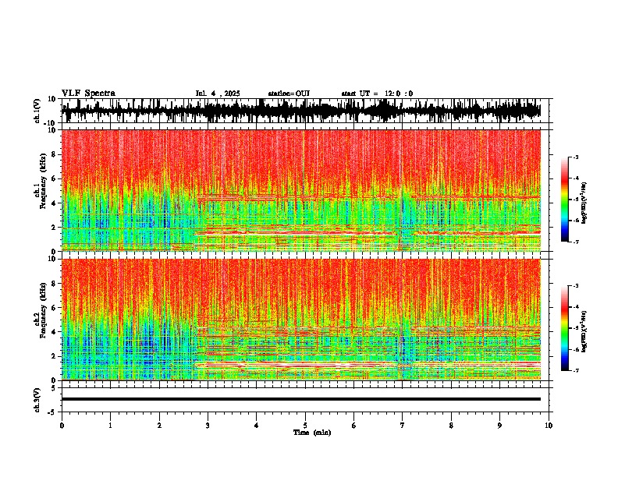Image resolution: width=618 pixels, height=477 pixels.
Task: Click the "-5" tick of the ch.3(V) axis
Action: click(52, 412)
